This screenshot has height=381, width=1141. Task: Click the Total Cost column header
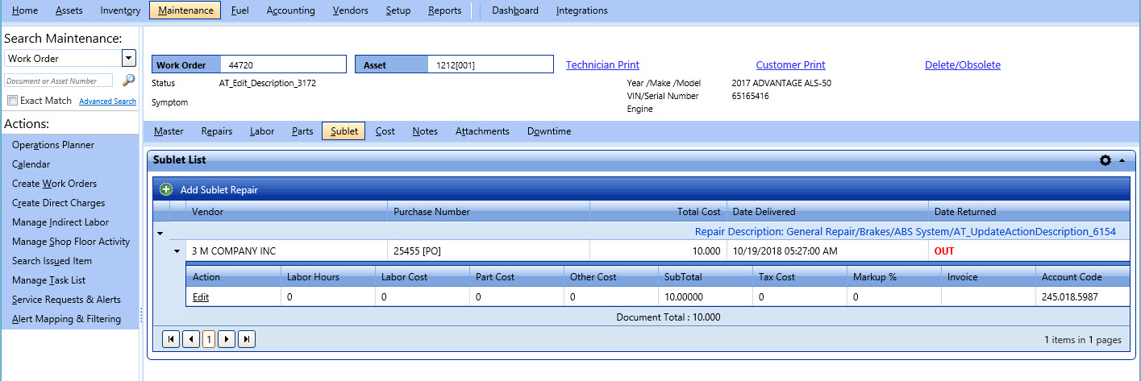click(x=658, y=212)
